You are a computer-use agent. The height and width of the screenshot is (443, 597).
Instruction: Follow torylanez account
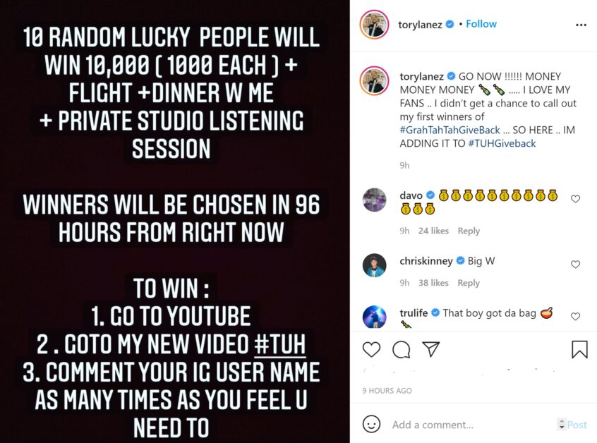coord(481,24)
